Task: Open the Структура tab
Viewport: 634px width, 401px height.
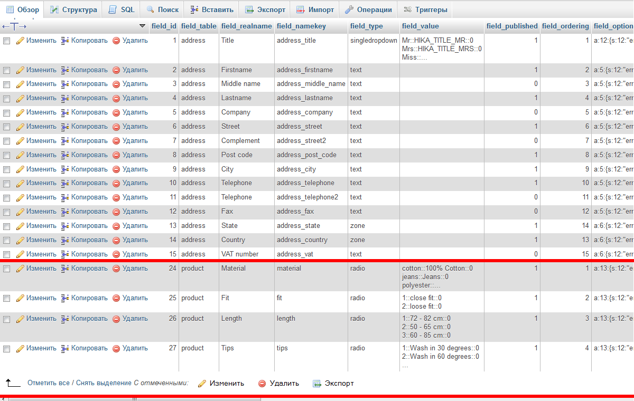Action: click(73, 9)
